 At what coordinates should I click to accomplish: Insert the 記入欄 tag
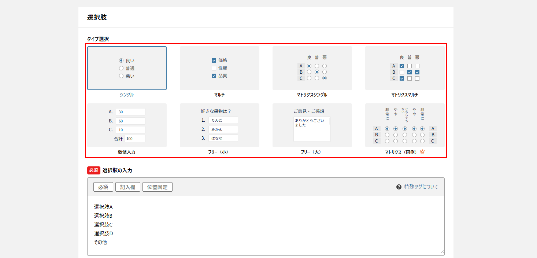(x=128, y=187)
